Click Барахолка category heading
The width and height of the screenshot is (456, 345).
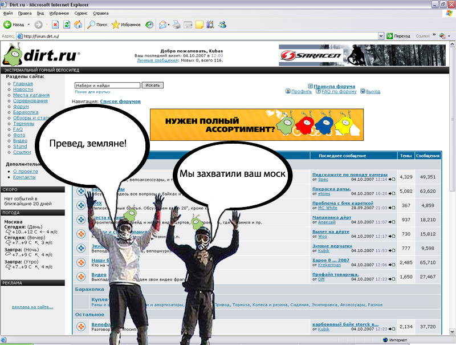[89, 289]
